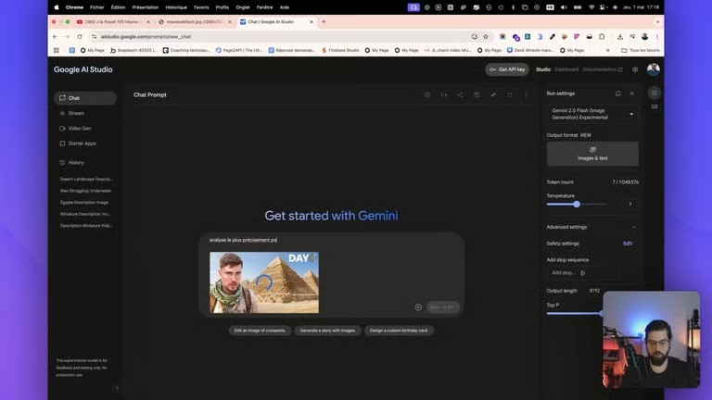The width and height of the screenshot is (712, 400).
Task: Open the Chat Prompt more options menu
Action: [526, 94]
